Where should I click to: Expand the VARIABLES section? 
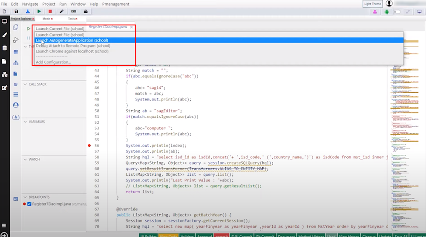[x=25, y=122]
